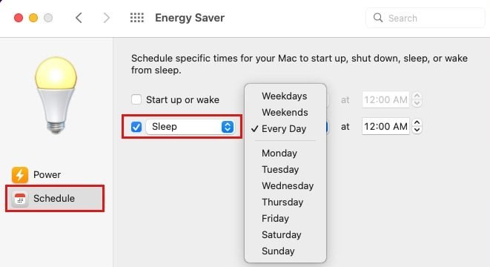
Task: Click the light bulb Energy Saver image
Action: 56,95
